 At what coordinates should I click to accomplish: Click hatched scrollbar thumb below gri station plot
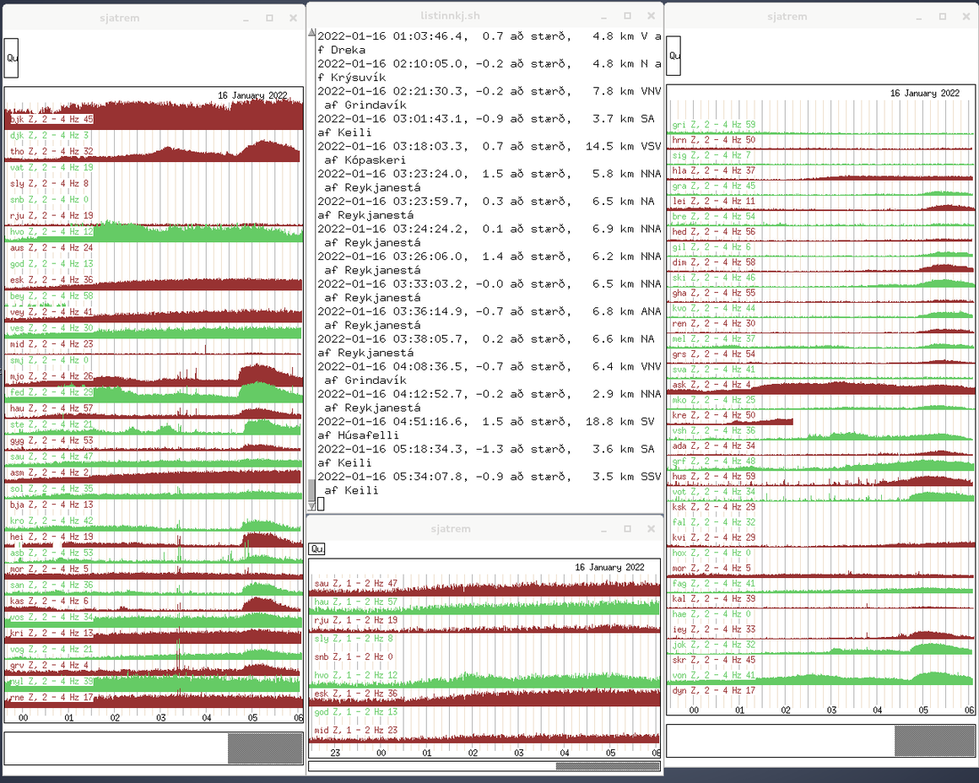(933, 741)
